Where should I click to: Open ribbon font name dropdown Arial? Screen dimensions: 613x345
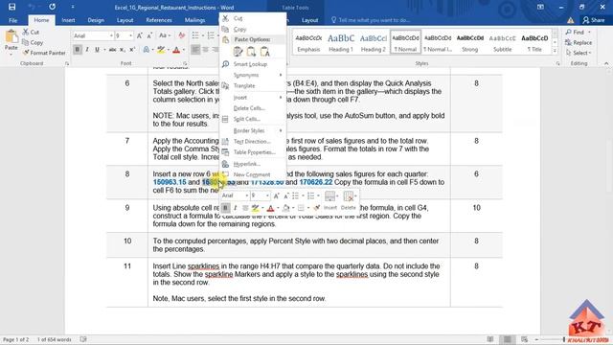111,35
